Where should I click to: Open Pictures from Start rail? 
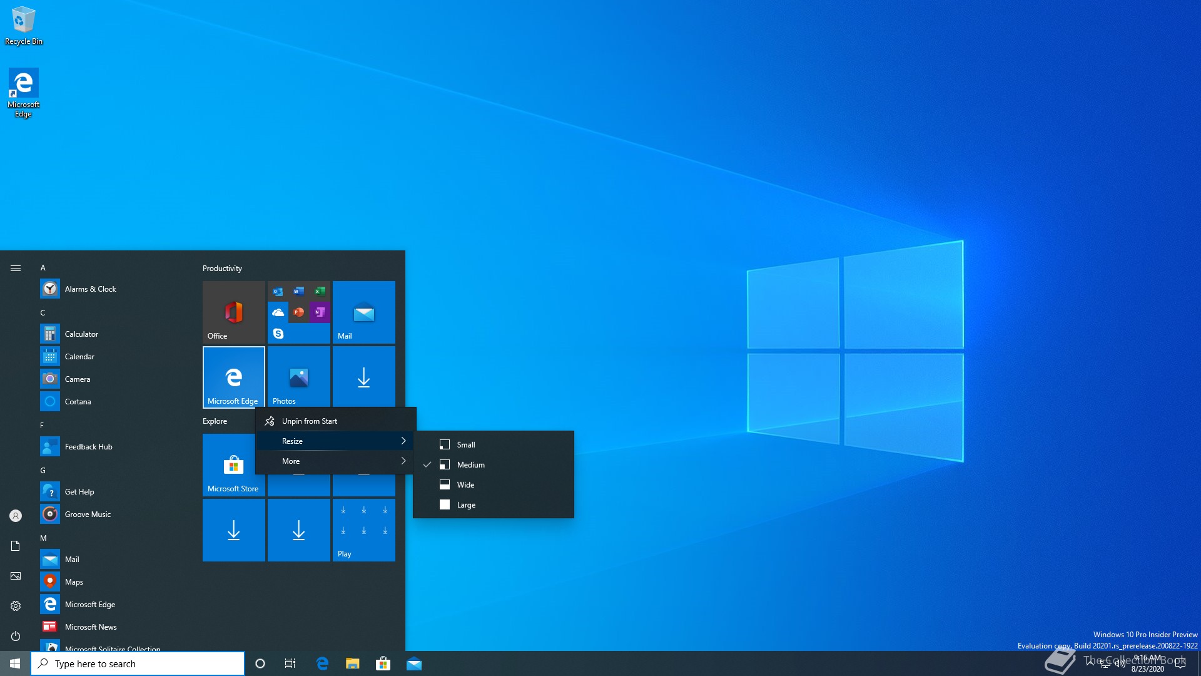point(16,576)
